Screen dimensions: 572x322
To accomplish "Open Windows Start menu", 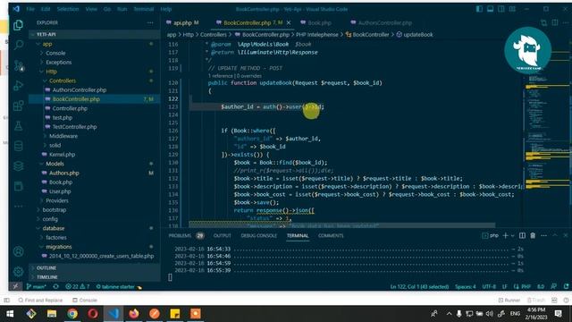I will coord(10,314).
